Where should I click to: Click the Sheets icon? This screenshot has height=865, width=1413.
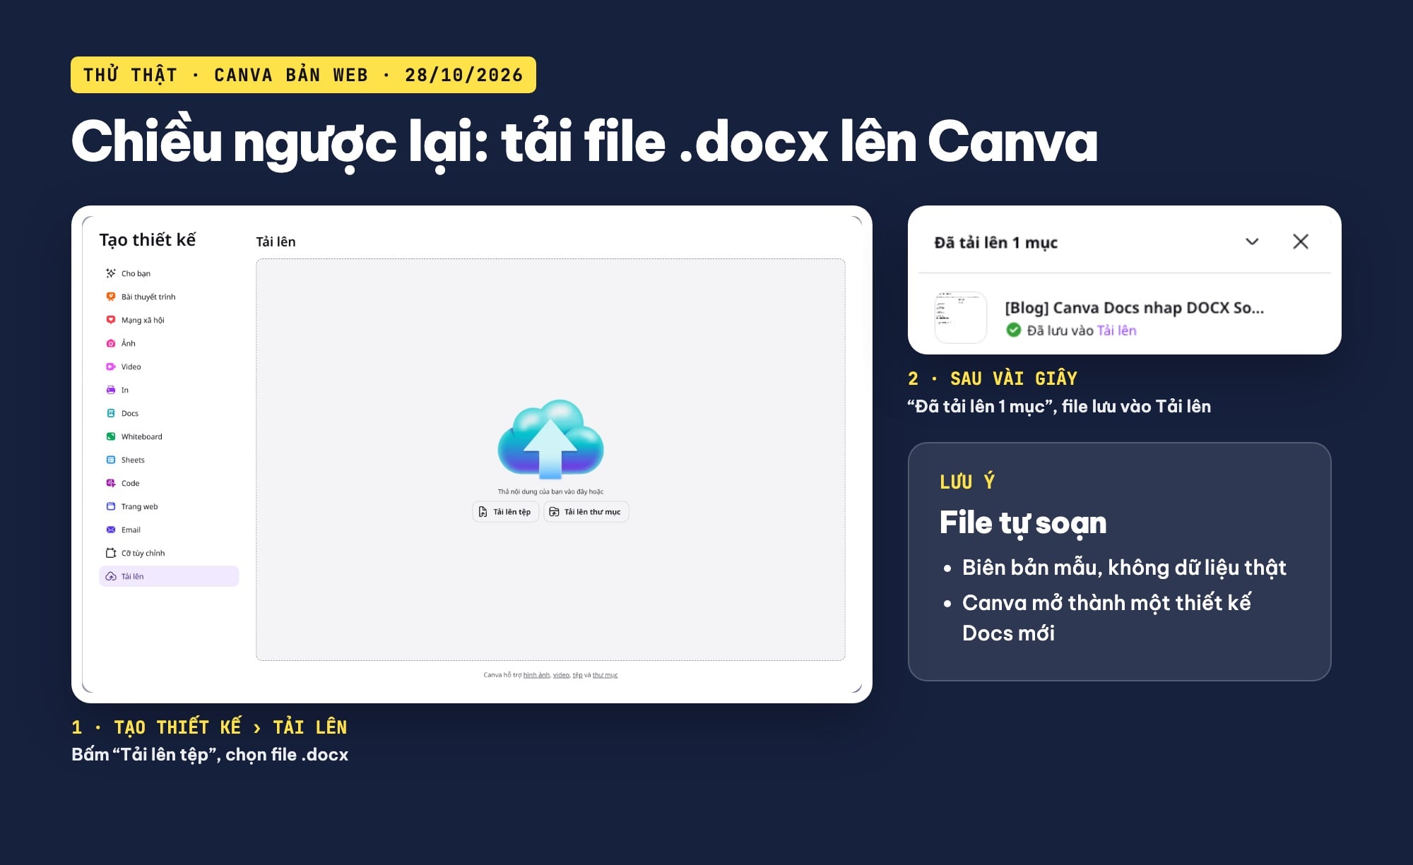pos(111,460)
